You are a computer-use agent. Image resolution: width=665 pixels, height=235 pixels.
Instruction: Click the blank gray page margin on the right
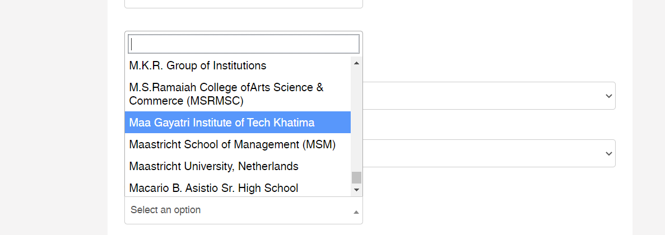[649, 117]
